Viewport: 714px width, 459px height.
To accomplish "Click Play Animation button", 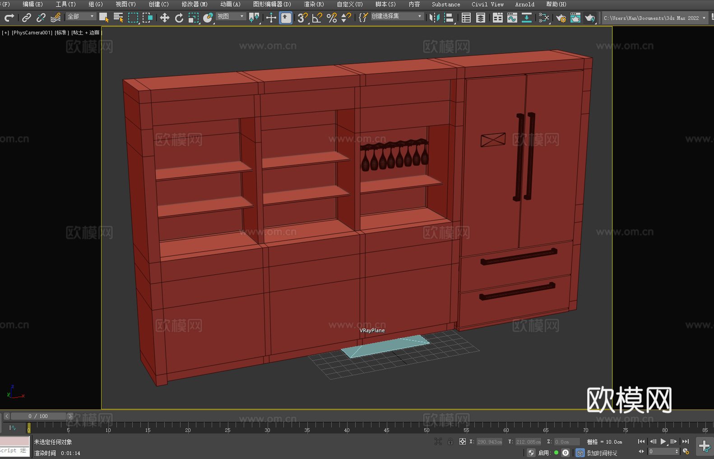I will click(x=663, y=441).
